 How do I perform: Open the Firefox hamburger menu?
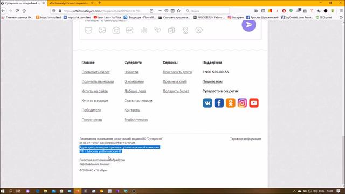point(341,11)
